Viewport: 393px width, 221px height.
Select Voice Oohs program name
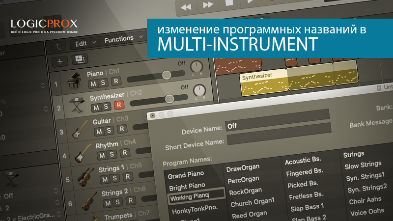[x=367, y=212]
